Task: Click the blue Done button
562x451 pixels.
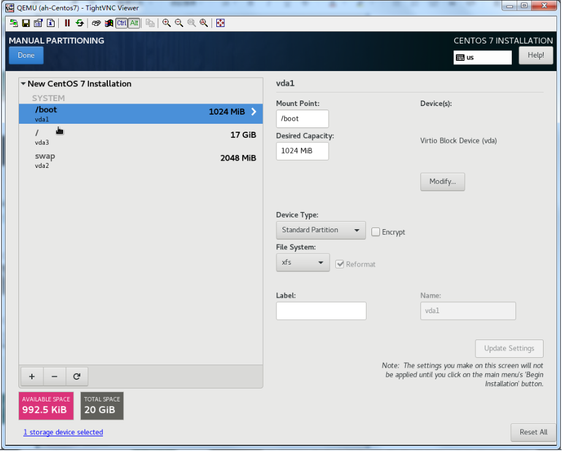Action: [26, 55]
